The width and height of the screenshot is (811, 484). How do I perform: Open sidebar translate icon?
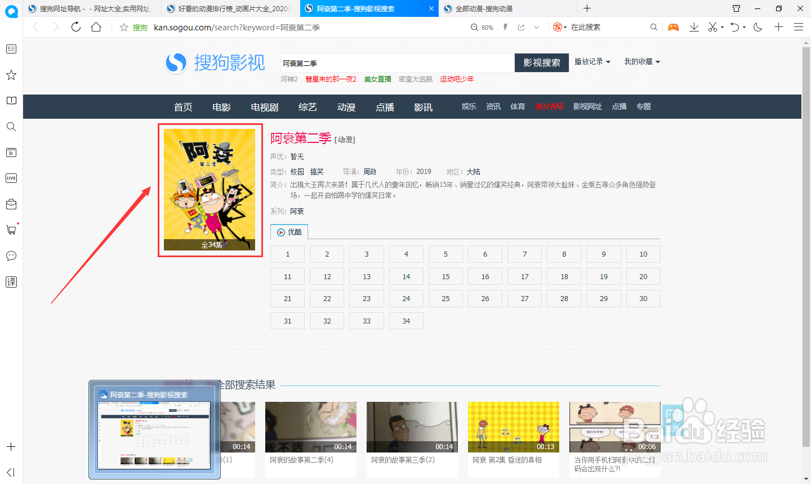coord(11,282)
